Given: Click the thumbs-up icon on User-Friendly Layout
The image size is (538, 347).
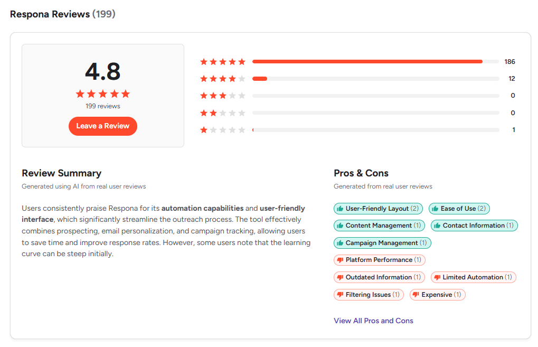Looking at the screenshot, I should (x=339, y=208).
